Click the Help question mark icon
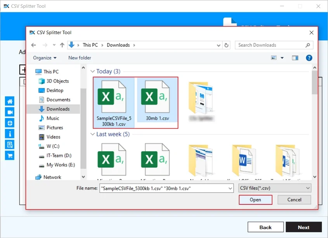The height and width of the screenshot is (238, 328). pyautogui.click(x=309, y=58)
